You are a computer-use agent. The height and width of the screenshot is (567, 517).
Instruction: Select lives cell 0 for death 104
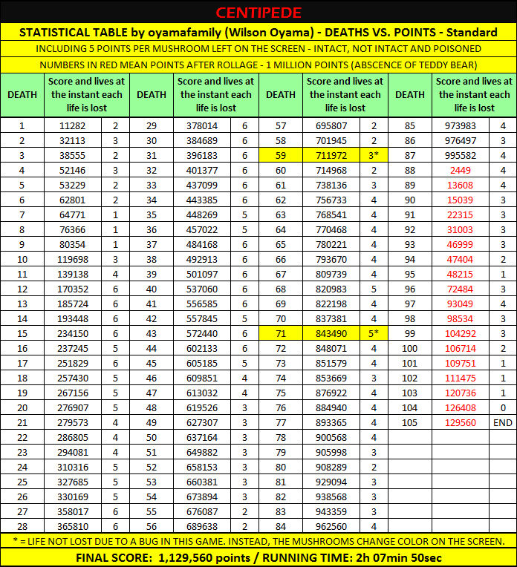[x=503, y=408]
